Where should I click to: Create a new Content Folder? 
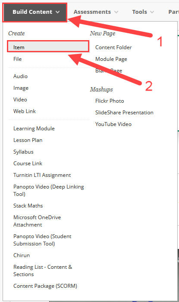point(113,47)
